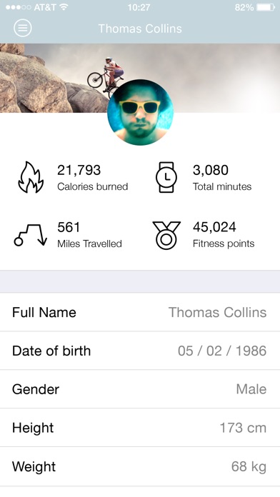Open the Date of birth row
Image resolution: width=280 pixels, height=497 pixels.
click(x=140, y=351)
